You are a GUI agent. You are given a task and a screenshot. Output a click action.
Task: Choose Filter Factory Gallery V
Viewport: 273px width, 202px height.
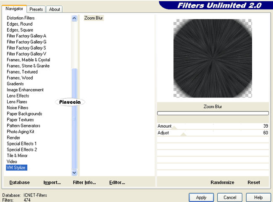[26, 54]
